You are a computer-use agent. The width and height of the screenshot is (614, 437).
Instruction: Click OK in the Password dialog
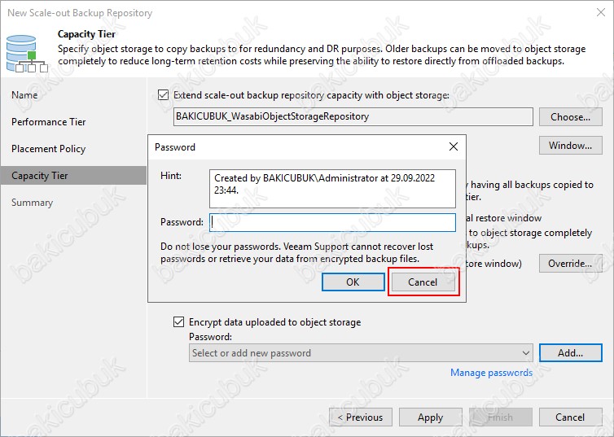tap(353, 282)
